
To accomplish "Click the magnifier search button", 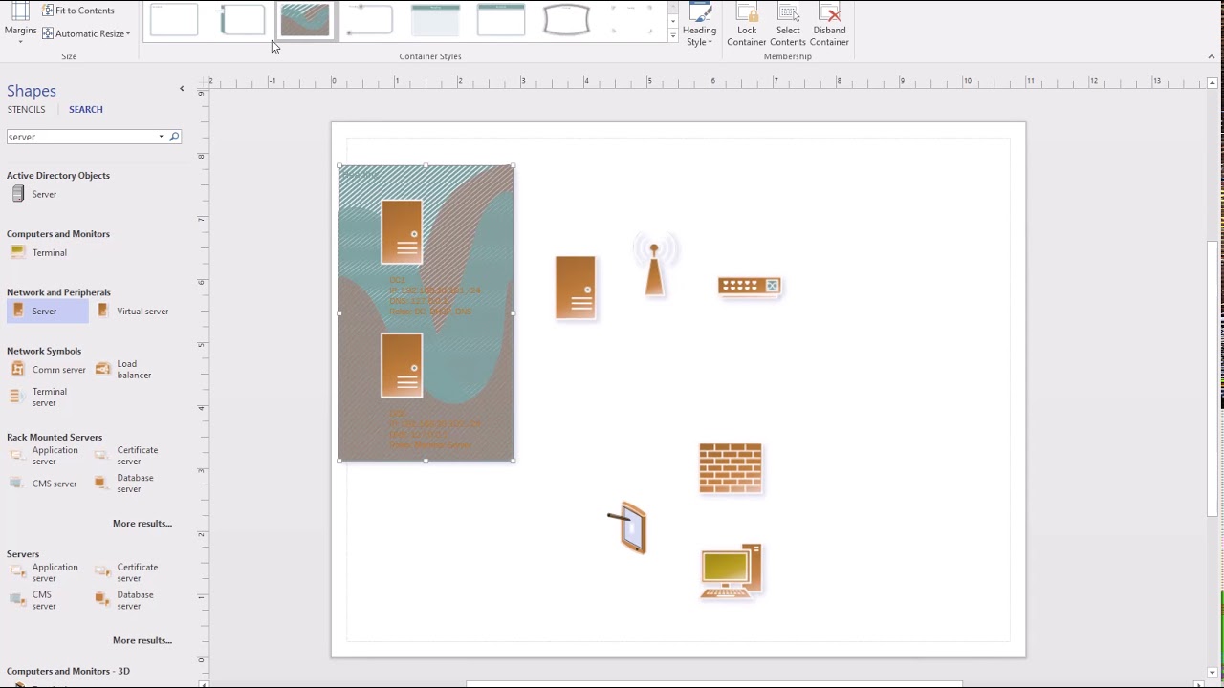I will point(174,137).
